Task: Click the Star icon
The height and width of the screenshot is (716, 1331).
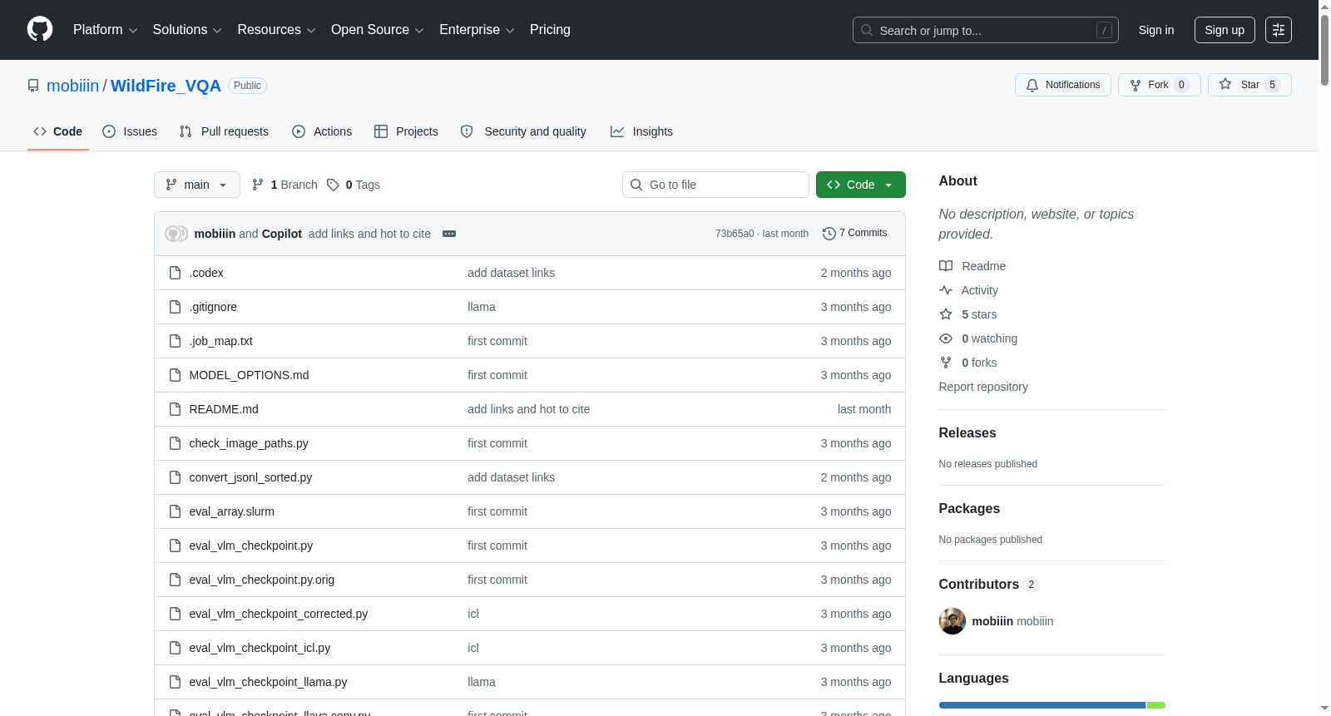Action: click(x=1225, y=84)
